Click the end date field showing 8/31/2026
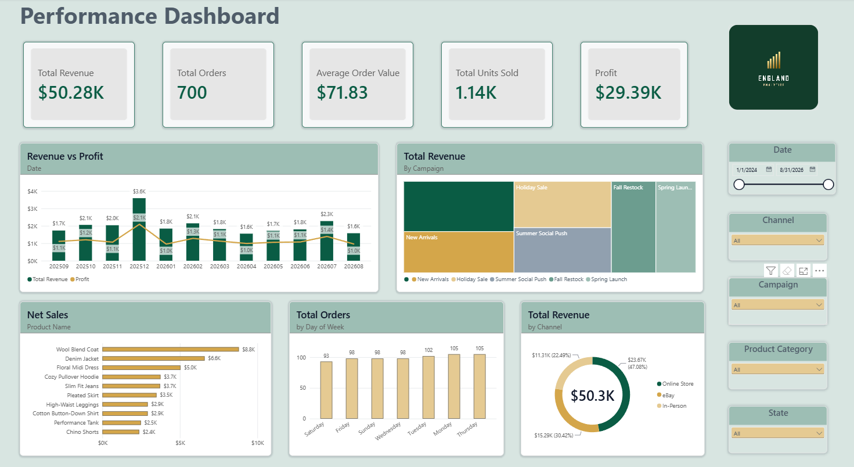Viewport: 854px width, 467px height. (792, 170)
